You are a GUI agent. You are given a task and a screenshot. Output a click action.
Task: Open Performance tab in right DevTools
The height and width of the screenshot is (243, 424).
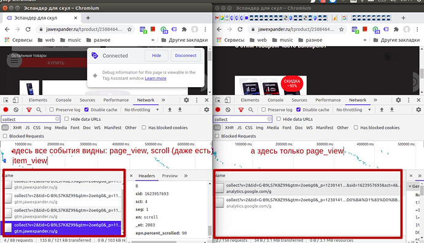click(328, 100)
